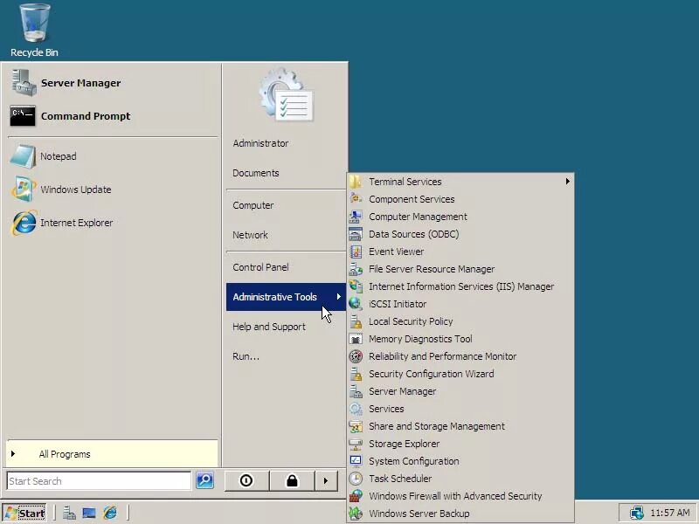Expand the Administrative Tools submenu arrow
The image size is (699, 524).
[x=339, y=297]
